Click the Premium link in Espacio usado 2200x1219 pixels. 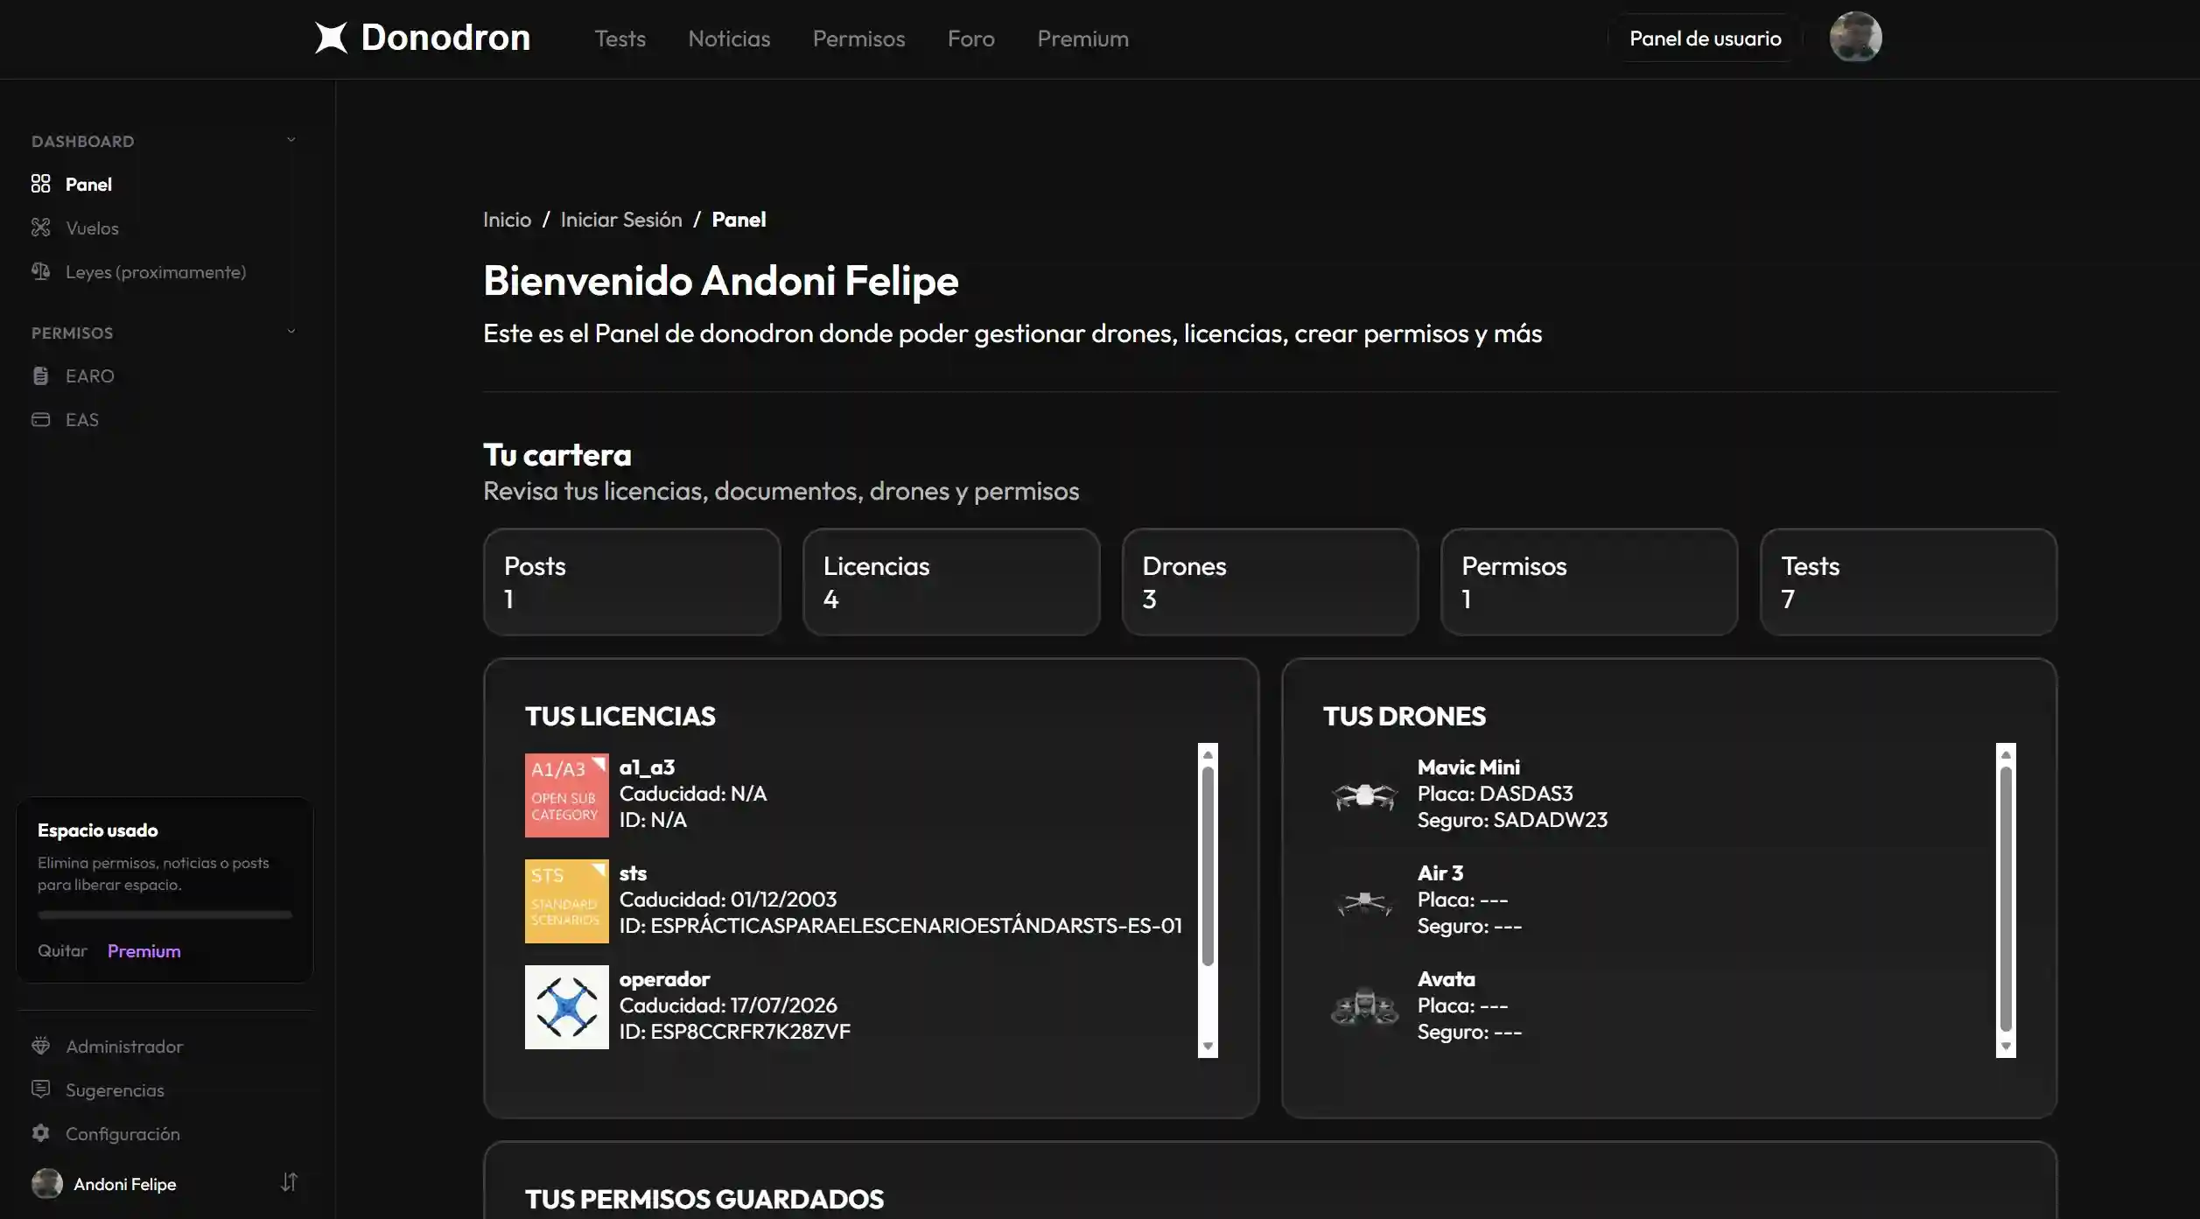144,950
